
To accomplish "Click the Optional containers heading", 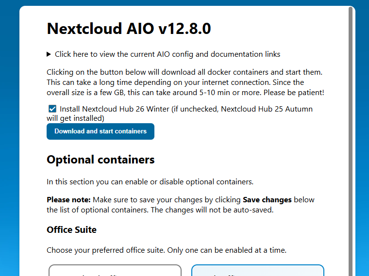I will pyautogui.click(x=101, y=160).
